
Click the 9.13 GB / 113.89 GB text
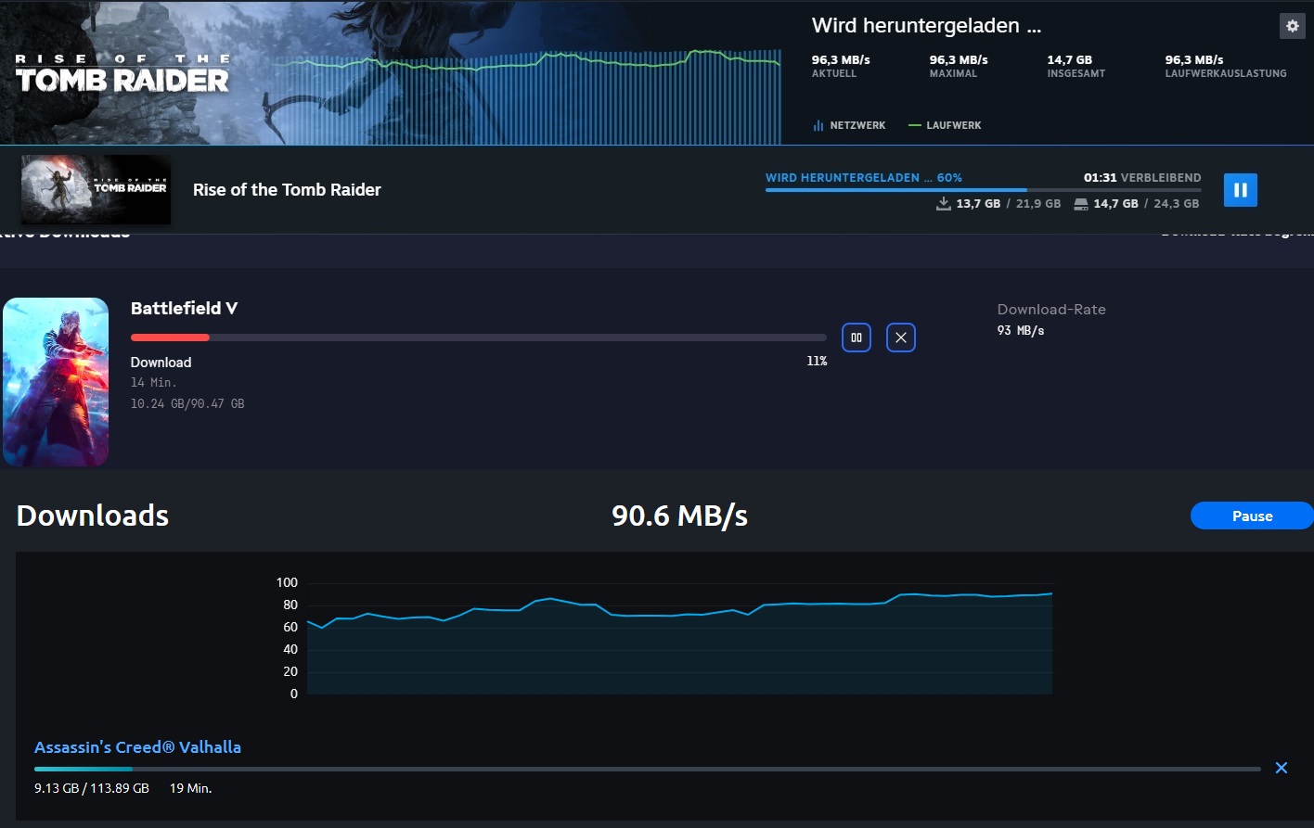pyautogui.click(x=92, y=788)
